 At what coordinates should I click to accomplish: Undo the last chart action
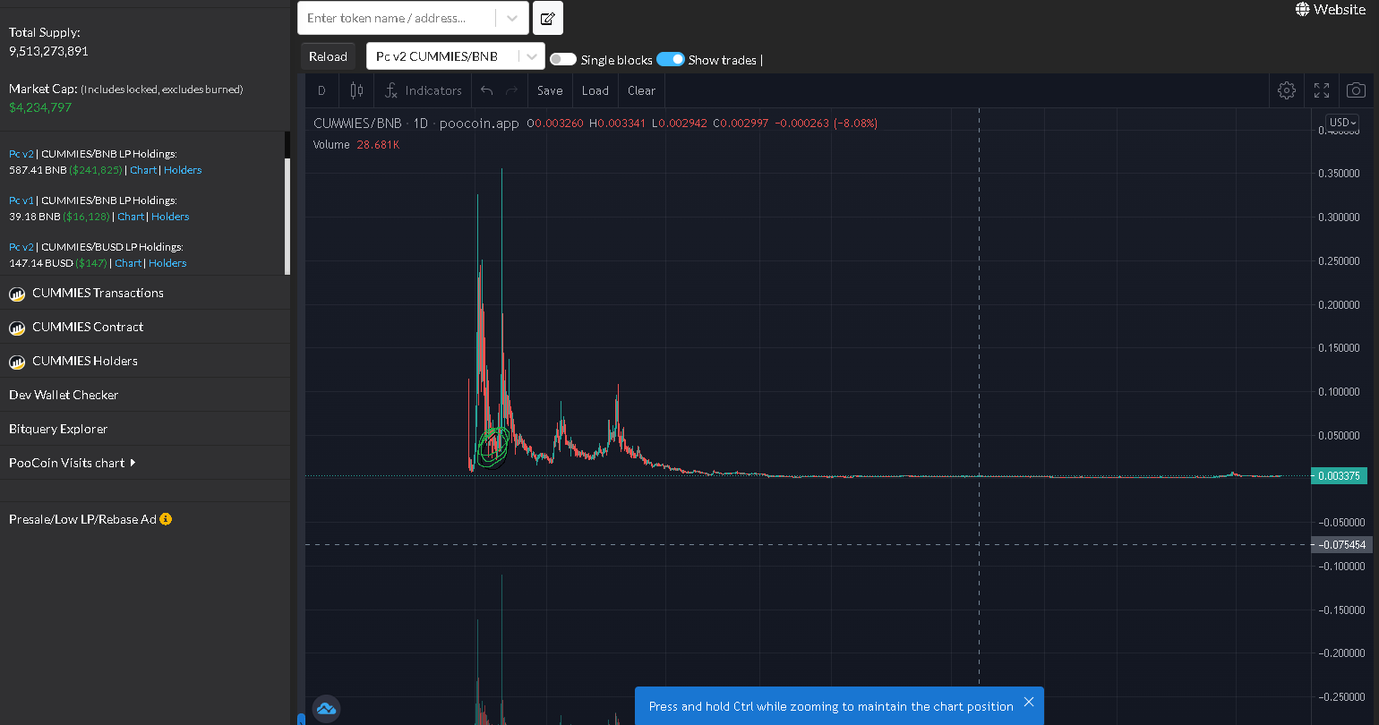point(486,90)
